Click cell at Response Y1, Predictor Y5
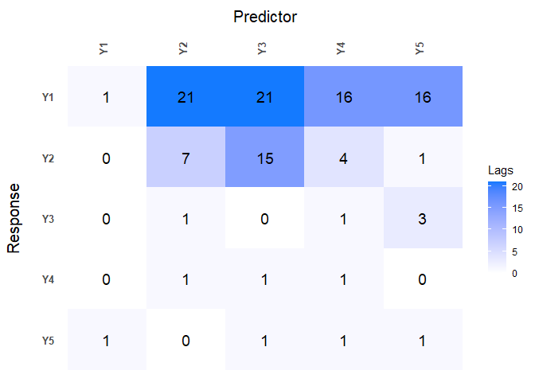The width and height of the screenshot is (535, 382). (x=422, y=97)
